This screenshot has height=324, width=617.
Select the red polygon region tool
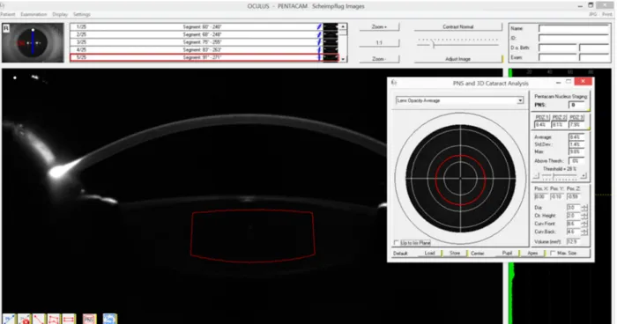[54, 319]
